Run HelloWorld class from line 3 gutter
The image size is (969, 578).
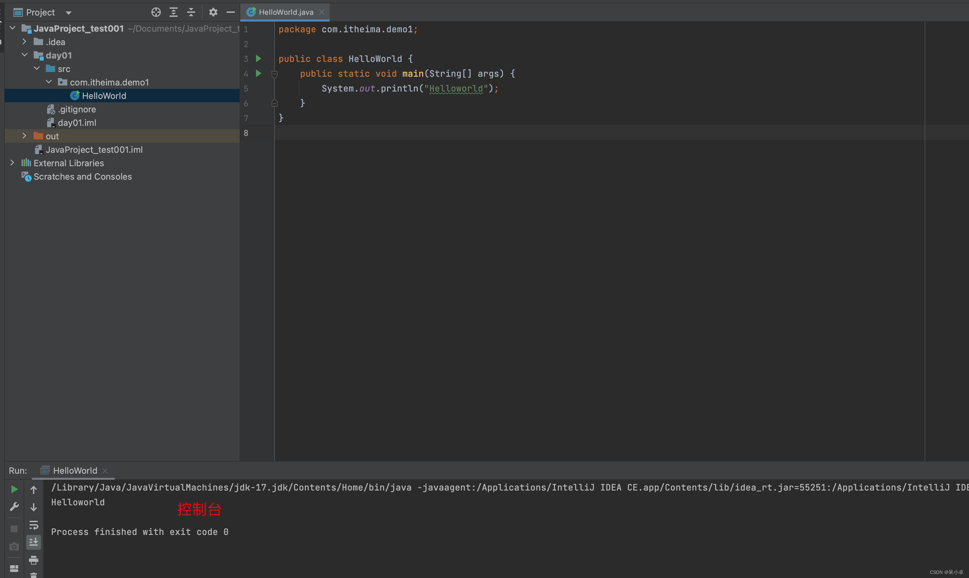click(x=258, y=59)
